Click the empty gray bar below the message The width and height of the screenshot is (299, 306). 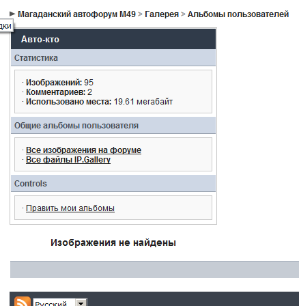click(x=154, y=270)
